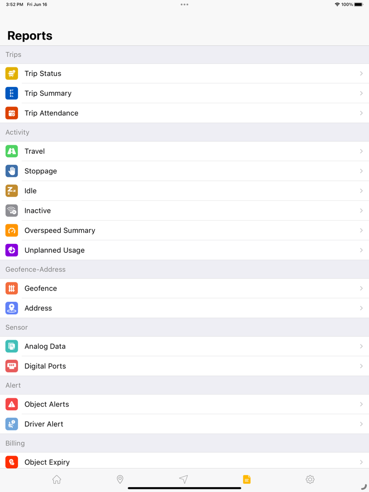Tap the blue Trip Summary icon

(x=12, y=93)
